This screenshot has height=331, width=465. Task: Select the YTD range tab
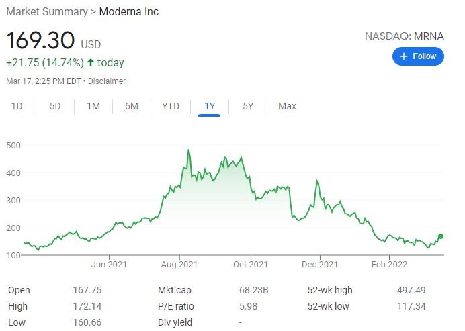(171, 106)
